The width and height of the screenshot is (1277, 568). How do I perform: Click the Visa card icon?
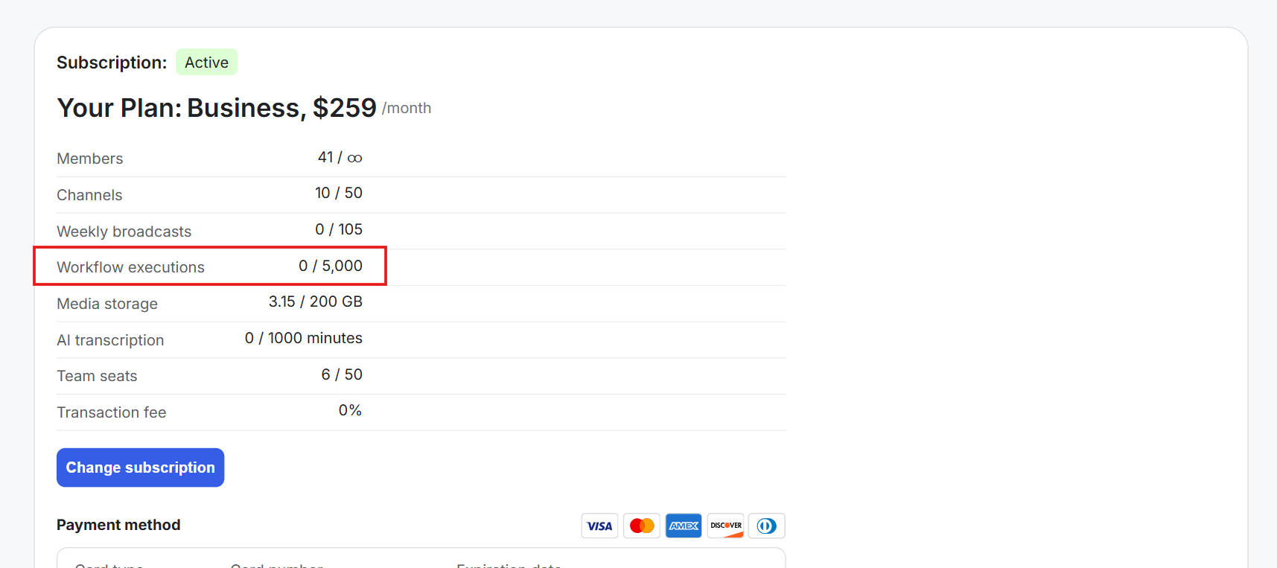(599, 526)
